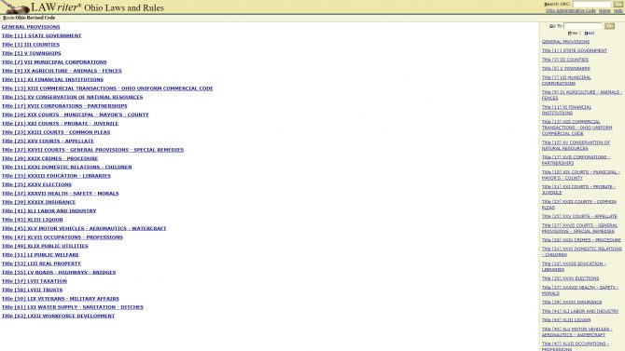This screenshot has height=351, width=625.
Task: Open Title [11] XI Financial Institutions in main list
Action: pyautogui.click(x=52, y=79)
